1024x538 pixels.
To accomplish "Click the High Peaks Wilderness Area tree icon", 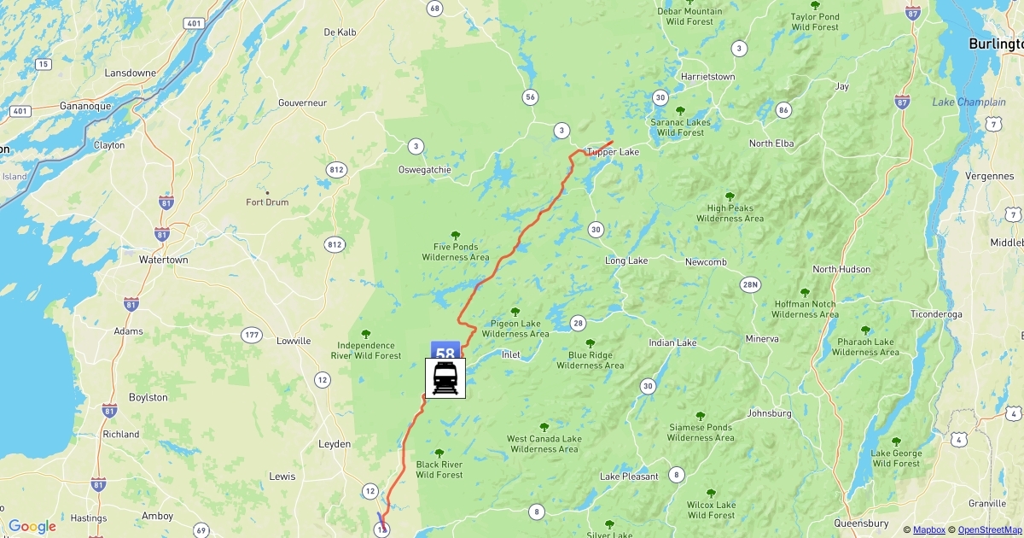I will (x=730, y=196).
